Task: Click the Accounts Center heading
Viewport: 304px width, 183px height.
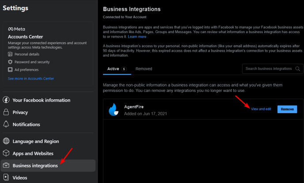Action: (x=25, y=37)
